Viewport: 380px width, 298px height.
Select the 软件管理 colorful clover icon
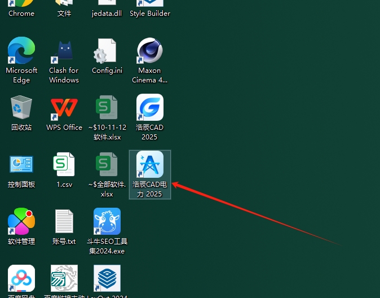click(x=21, y=221)
